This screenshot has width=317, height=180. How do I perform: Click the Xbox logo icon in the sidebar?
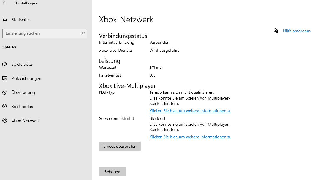pyautogui.click(x=5, y=120)
